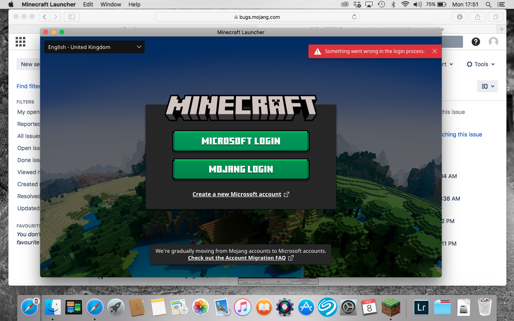Open Notification Centre list icon
Image resolution: width=514 pixels, height=321 pixels.
(x=501, y=4)
